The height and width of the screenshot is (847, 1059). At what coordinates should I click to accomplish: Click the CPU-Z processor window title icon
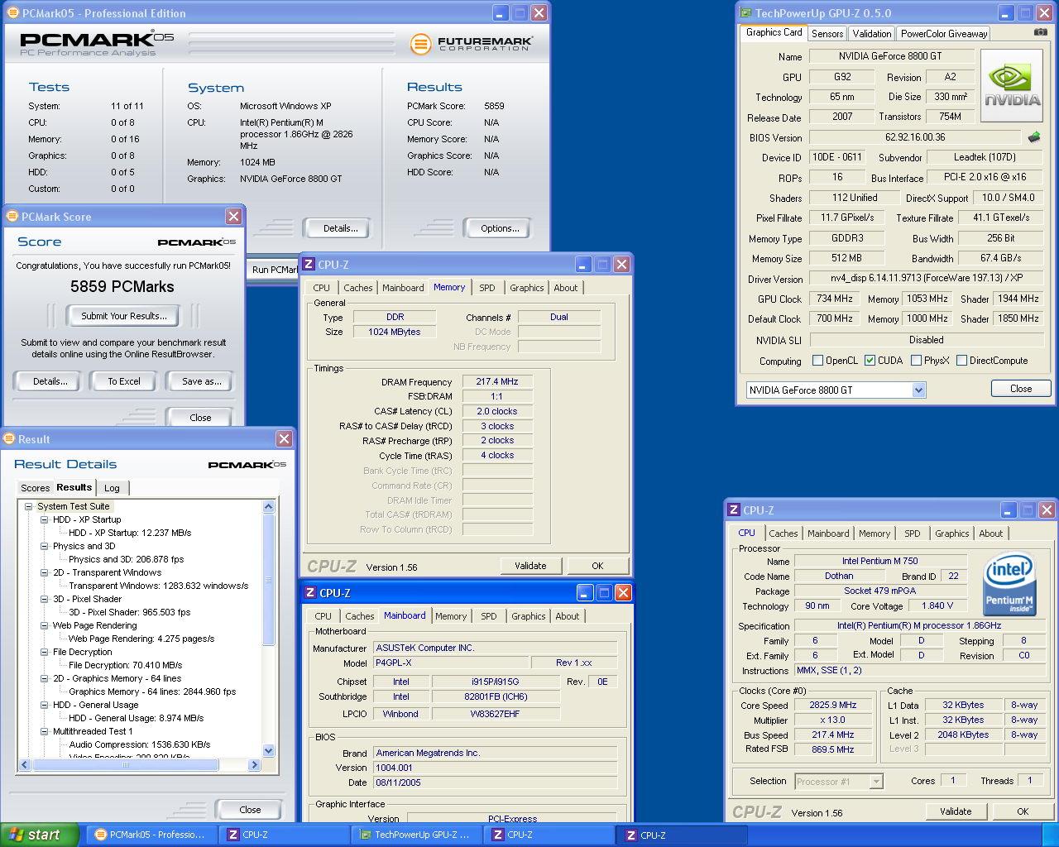point(734,510)
